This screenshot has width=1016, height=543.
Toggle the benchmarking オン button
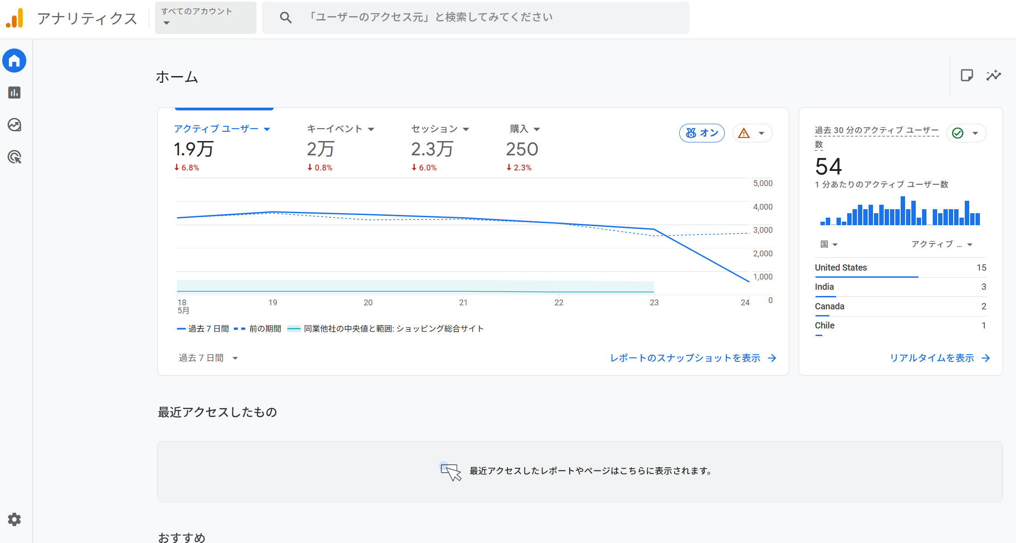click(x=702, y=133)
